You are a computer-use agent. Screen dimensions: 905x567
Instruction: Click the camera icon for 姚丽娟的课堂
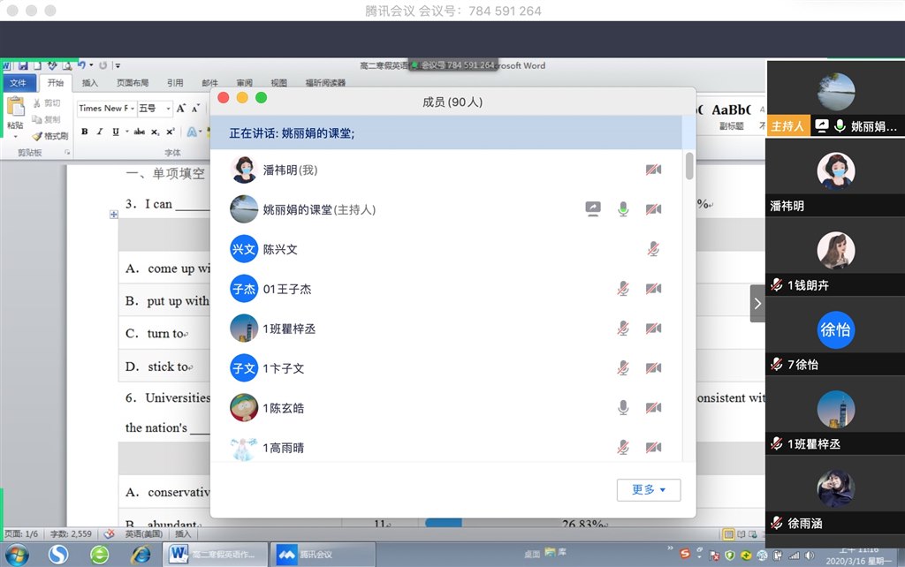pyautogui.click(x=653, y=208)
